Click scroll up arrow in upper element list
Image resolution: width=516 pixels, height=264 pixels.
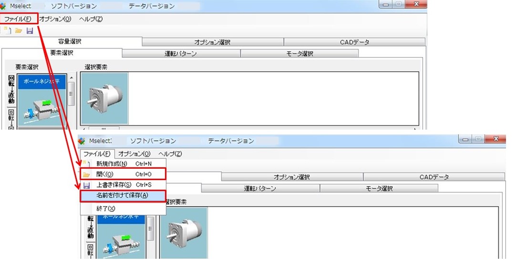click(72, 78)
